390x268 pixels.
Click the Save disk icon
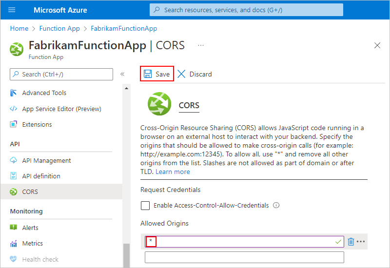pos(148,74)
